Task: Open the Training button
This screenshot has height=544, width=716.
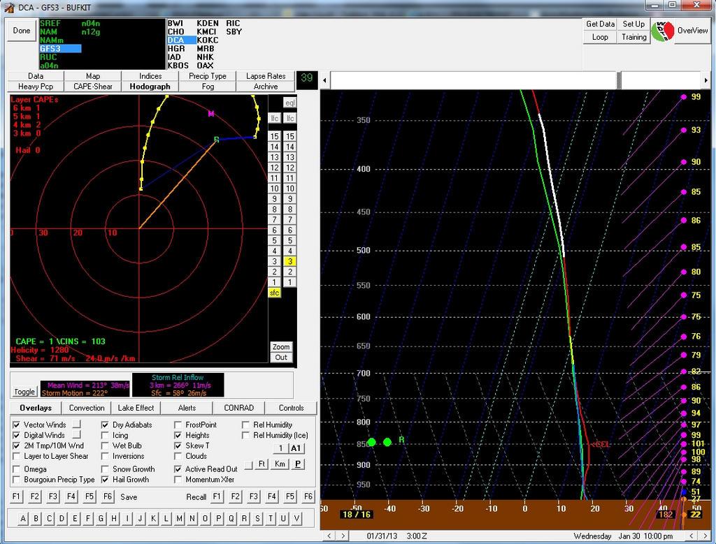Action: (633, 37)
